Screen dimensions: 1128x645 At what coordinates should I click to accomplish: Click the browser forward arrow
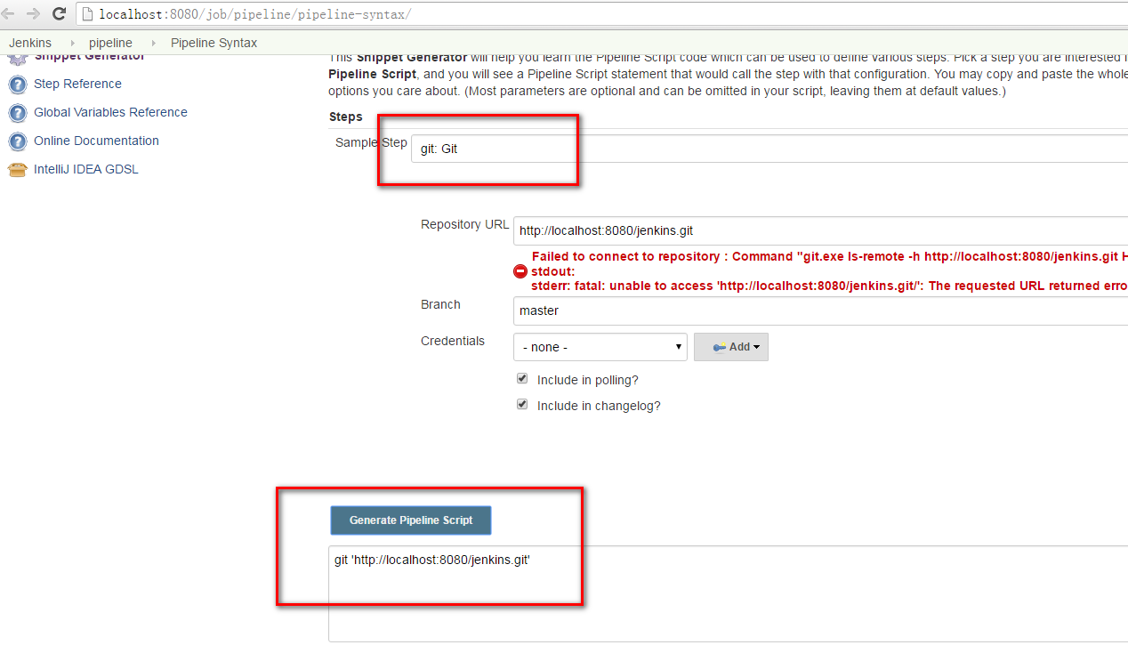pos(33,13)
